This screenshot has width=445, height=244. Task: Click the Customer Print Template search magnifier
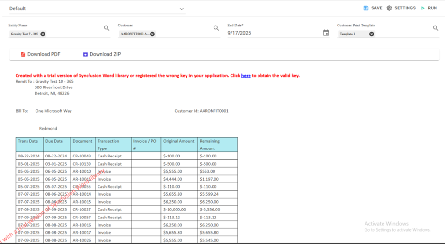point(436,28)
